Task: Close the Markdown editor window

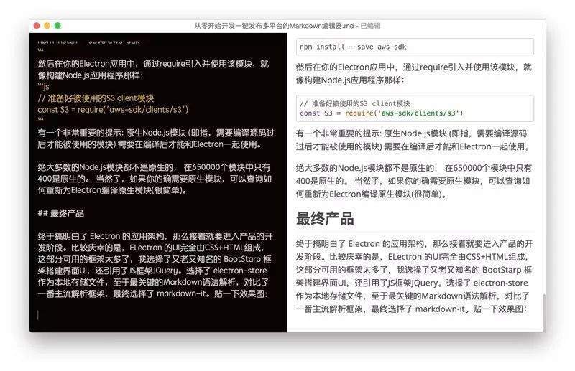Action: [x=37, y=26]
